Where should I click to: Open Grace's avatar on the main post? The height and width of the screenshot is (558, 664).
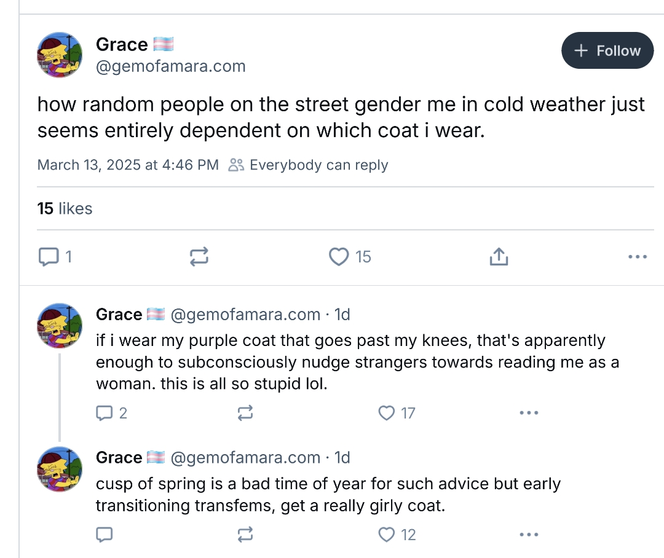coord(60,55)
